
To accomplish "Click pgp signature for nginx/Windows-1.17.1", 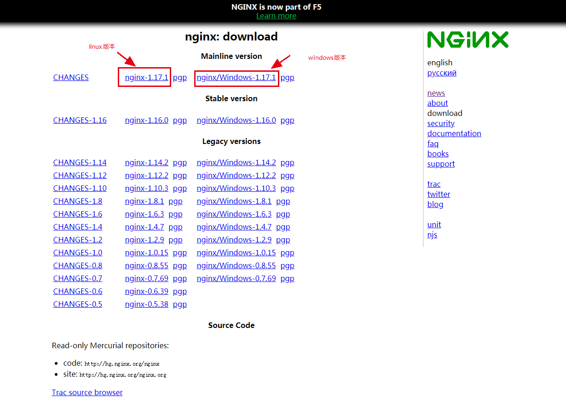I will [x=287, y=77].
